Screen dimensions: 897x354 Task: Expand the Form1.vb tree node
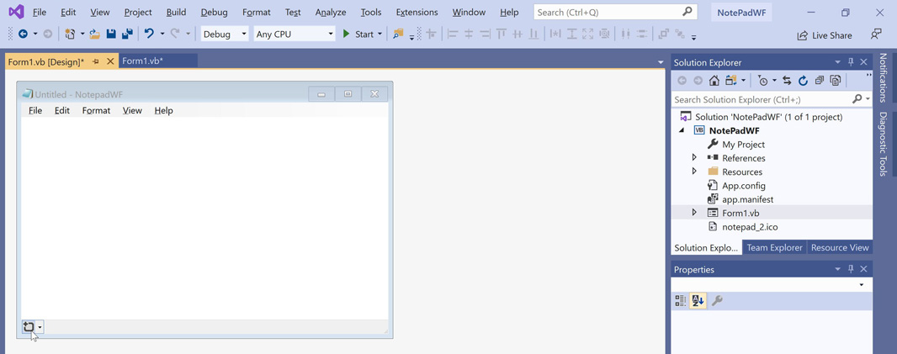coord(694,213)
